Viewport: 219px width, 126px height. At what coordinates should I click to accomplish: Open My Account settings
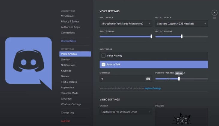(68, 16)
